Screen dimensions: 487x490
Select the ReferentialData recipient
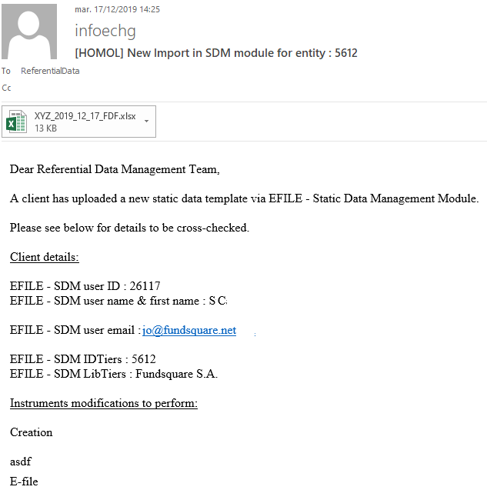[50, 71]
